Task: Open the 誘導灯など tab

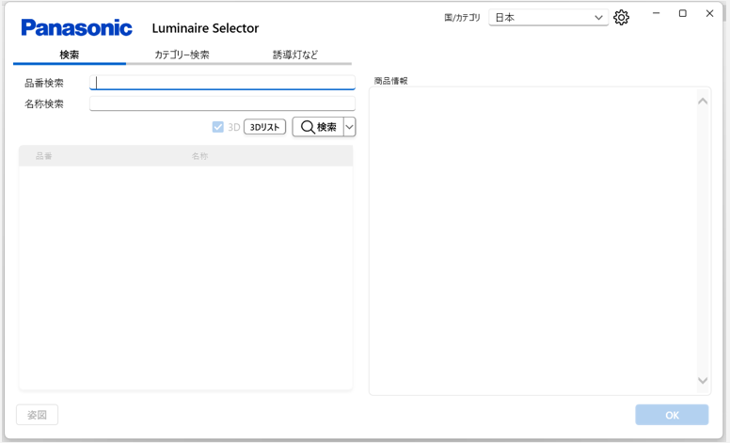Action: pos(295,55)
